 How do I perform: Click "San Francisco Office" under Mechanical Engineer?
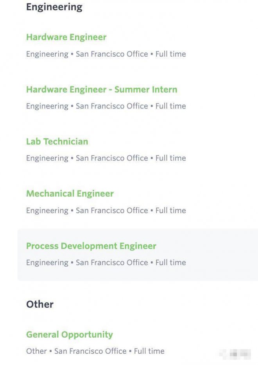pos(112,210)
